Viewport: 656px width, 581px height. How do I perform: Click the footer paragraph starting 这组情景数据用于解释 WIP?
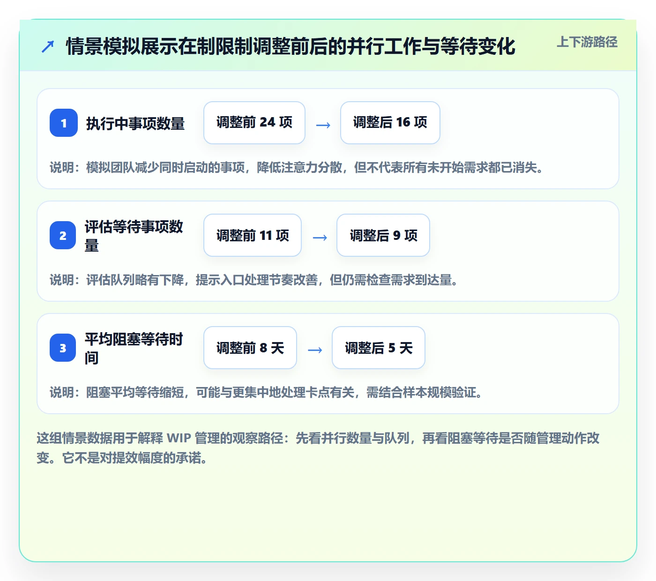(319, 448)
